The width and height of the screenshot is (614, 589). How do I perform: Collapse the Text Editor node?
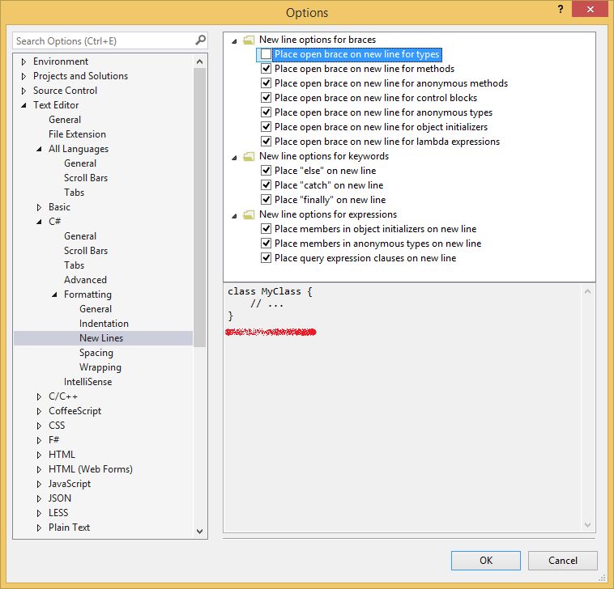[23, 105]
